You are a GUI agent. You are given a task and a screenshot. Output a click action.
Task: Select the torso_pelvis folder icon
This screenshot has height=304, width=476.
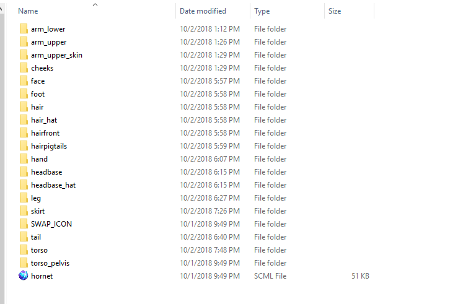pos(24,263)
